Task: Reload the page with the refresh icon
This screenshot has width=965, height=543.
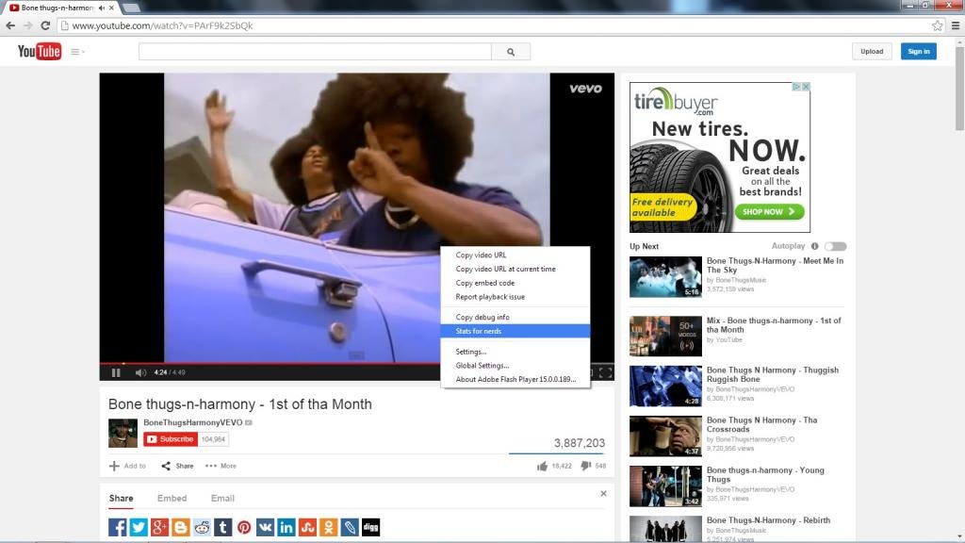Action: click(45, 25)
